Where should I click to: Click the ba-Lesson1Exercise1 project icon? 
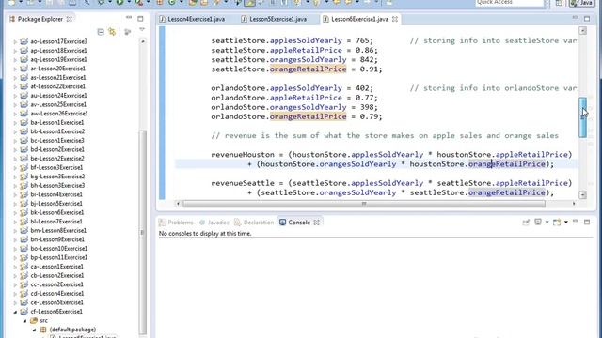pos(24,123)
